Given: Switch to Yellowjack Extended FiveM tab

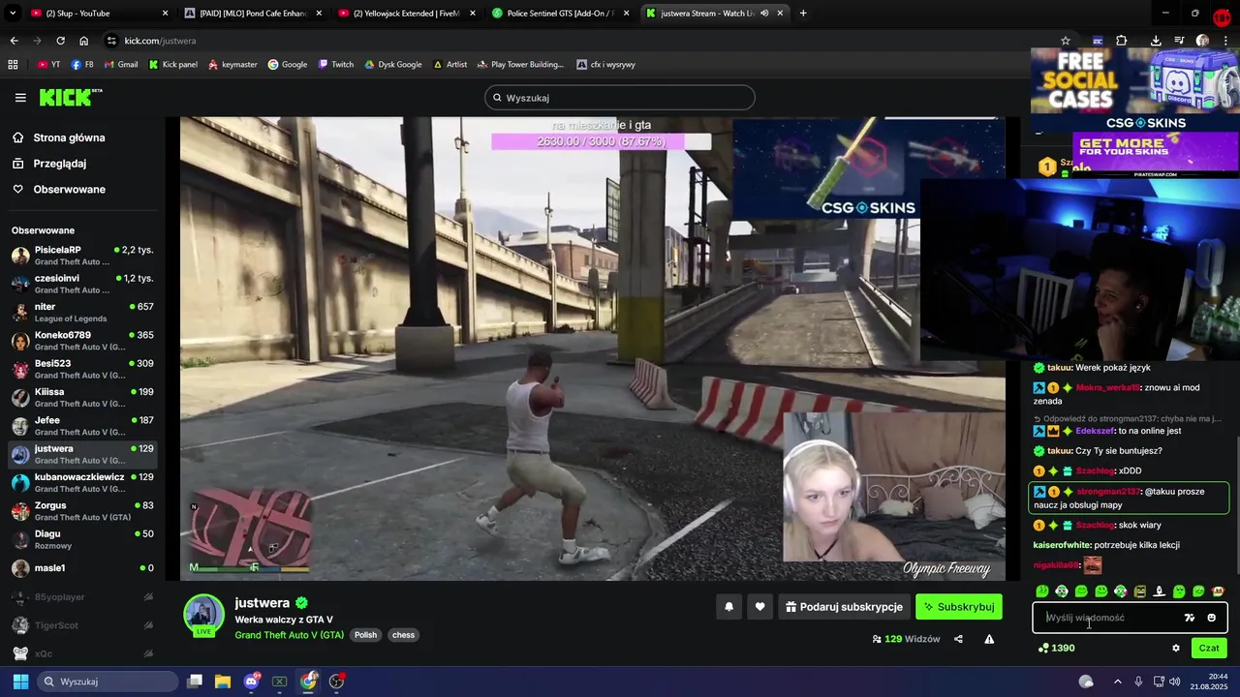Looking at the screenshot, I should 409,13.
